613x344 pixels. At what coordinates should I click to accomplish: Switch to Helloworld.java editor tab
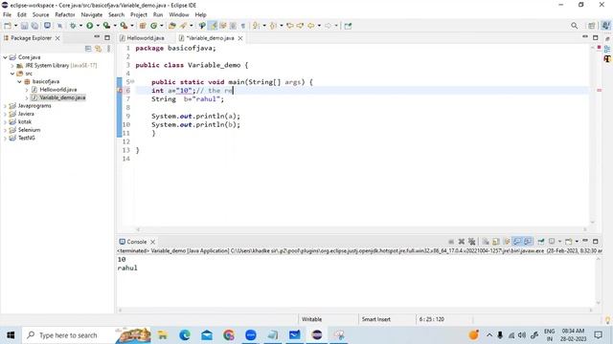[x=145, y=38]
